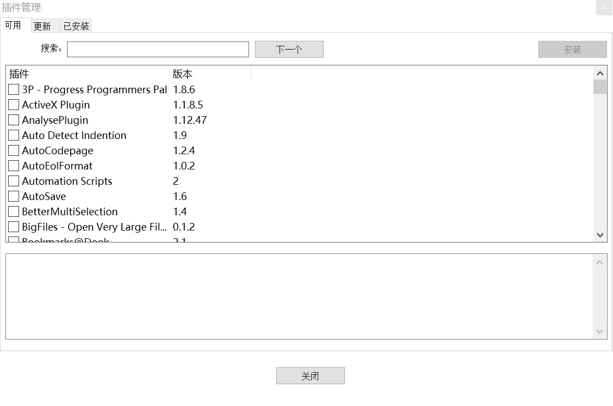Click version value 1.2.4

[x=184, y=150]
